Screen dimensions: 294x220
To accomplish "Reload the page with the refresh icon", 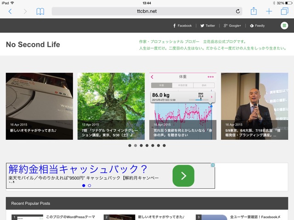I will tap(237, 11).
